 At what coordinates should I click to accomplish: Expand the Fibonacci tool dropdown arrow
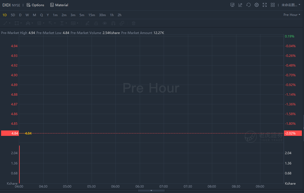44,23
